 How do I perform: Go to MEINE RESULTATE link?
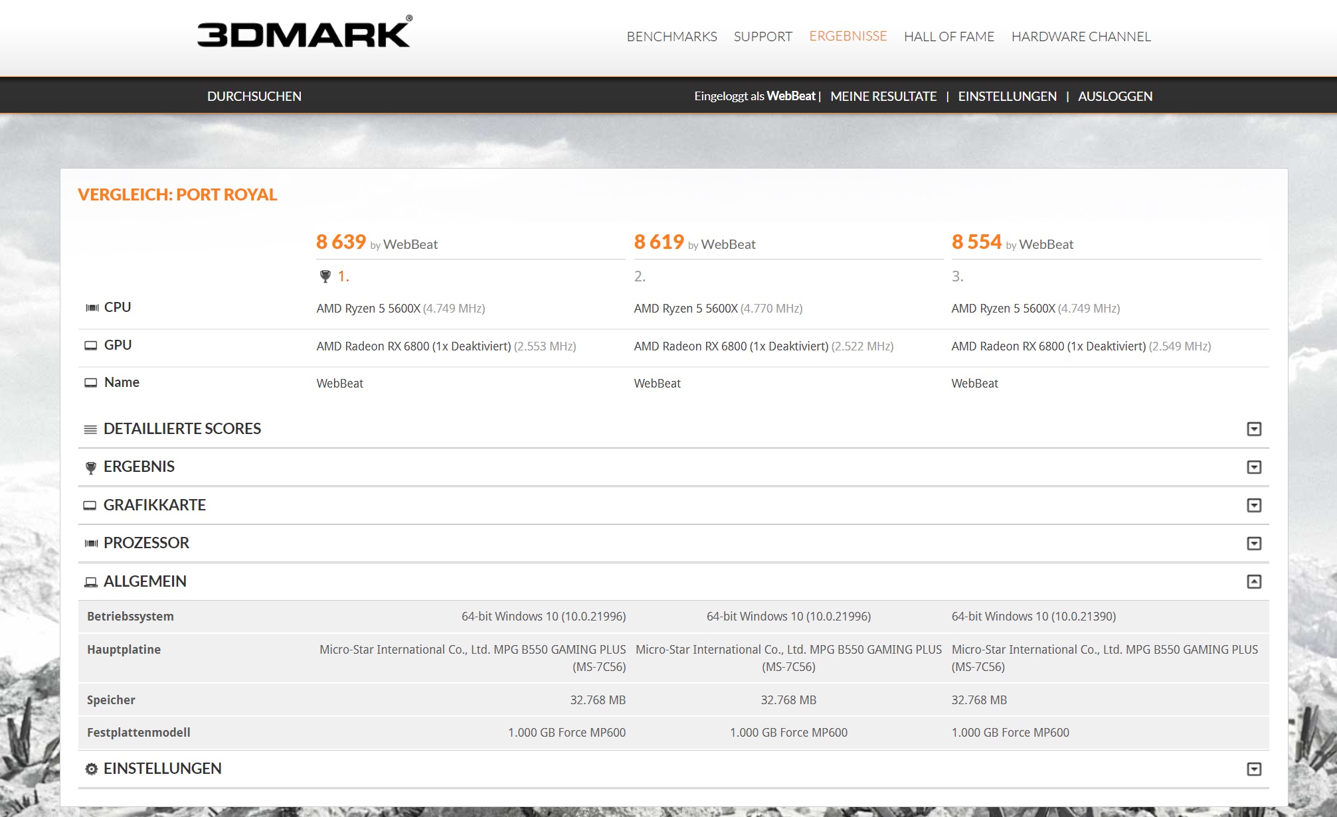(x=883, y=96)
